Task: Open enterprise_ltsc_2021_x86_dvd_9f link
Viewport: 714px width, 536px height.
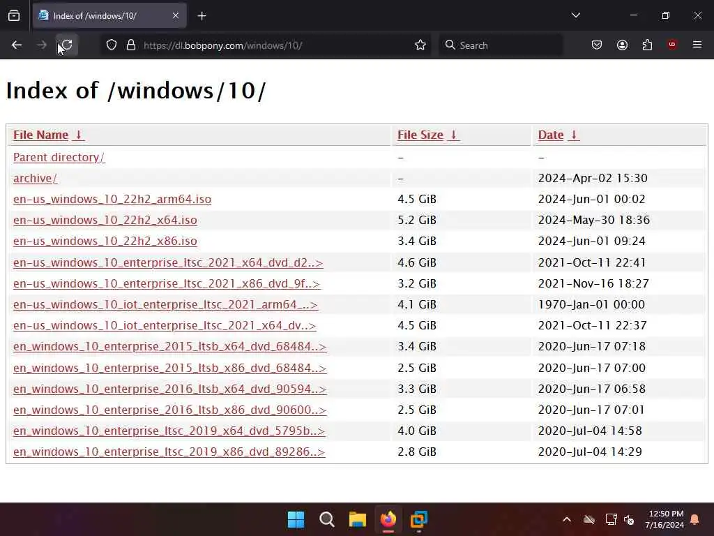Action: [167, 283]
